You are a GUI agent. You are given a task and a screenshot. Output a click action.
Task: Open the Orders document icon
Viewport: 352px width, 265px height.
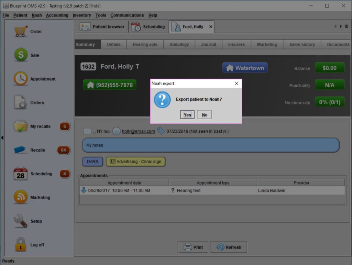(x=20, y=102)
